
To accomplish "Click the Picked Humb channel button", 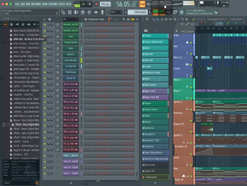I will pos(71,42).
